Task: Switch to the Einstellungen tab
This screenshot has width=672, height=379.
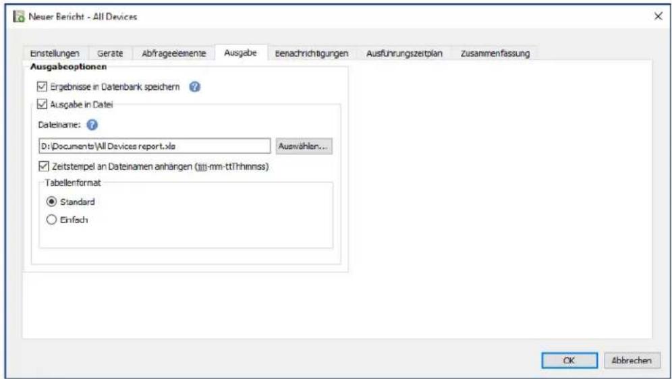Action: point(55,53)
